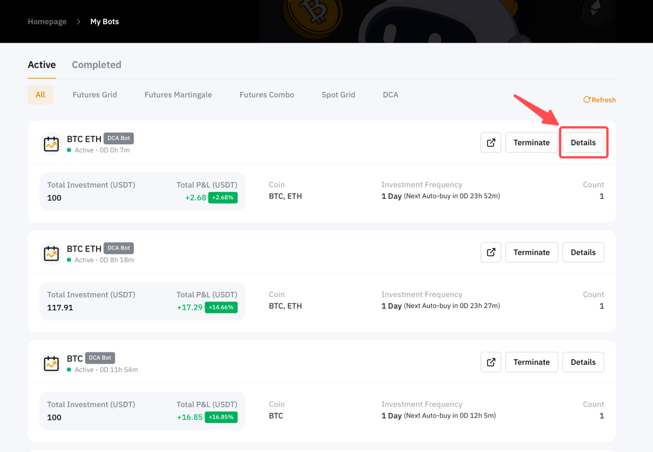Terminate the second BTC ETH bot
This screenshot has width=653, height=452.
pos(531,252)
